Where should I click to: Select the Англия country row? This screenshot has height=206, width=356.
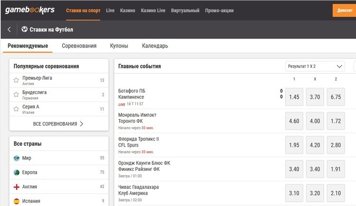[59, 187]
